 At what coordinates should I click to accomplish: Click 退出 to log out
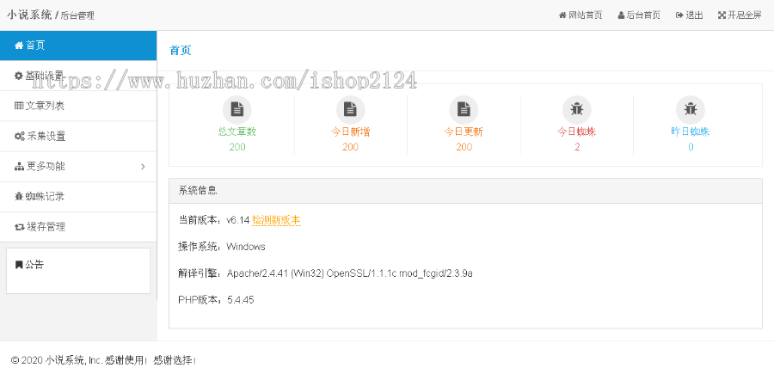[689, 15]
